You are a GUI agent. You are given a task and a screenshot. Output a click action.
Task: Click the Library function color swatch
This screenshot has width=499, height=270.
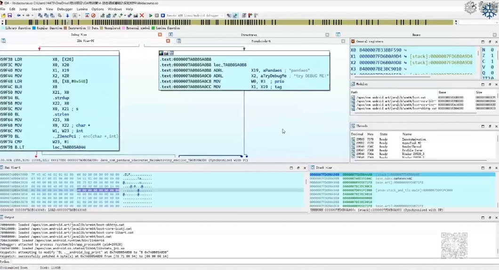tap(3, 28)
